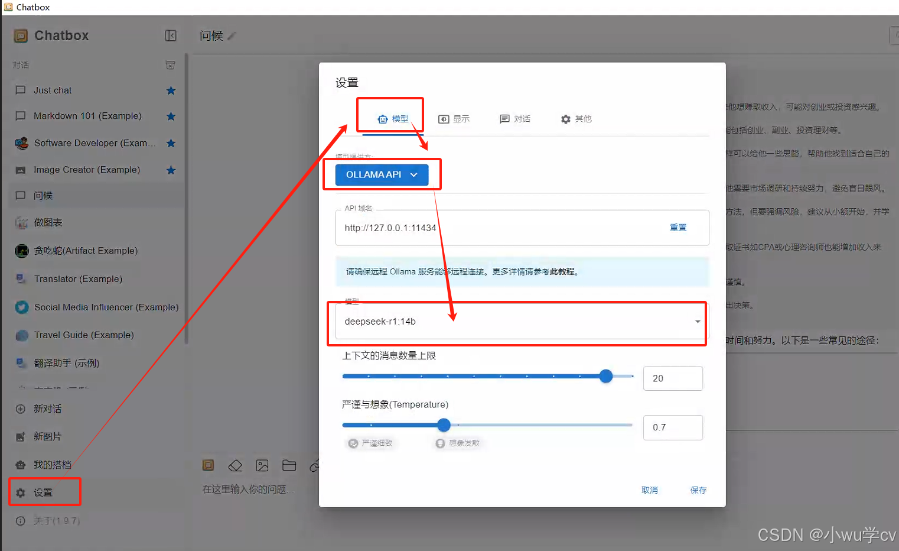Open 设置 settings in sidebar
Image resolution: width=899 pixels, height=551 pixels.
coord(44,492)
